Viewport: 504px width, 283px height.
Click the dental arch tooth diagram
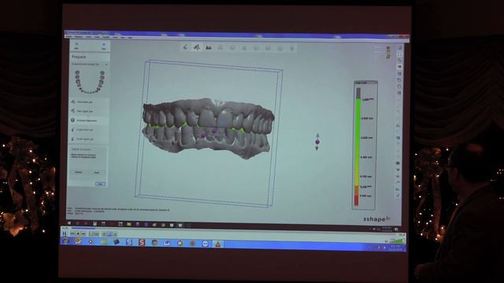coord(90,82)
